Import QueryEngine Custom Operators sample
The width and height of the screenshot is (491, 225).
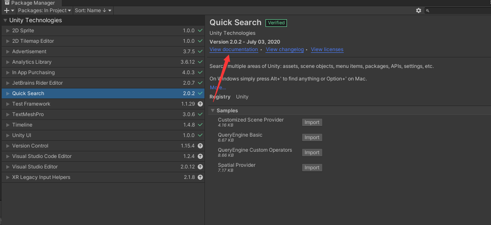pos(312,153)
